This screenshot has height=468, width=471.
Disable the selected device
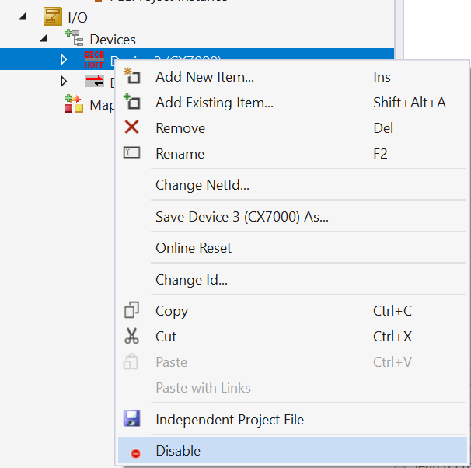coord(178,451)
